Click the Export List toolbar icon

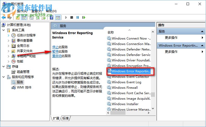(x=43, y=17)
